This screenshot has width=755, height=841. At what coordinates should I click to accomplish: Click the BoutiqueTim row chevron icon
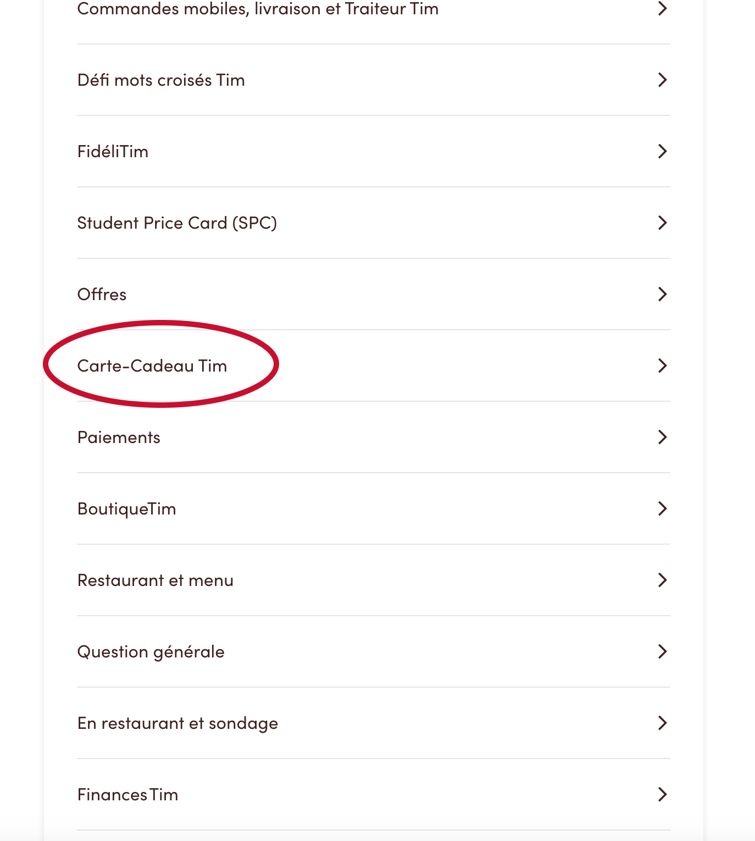(662, 509)
